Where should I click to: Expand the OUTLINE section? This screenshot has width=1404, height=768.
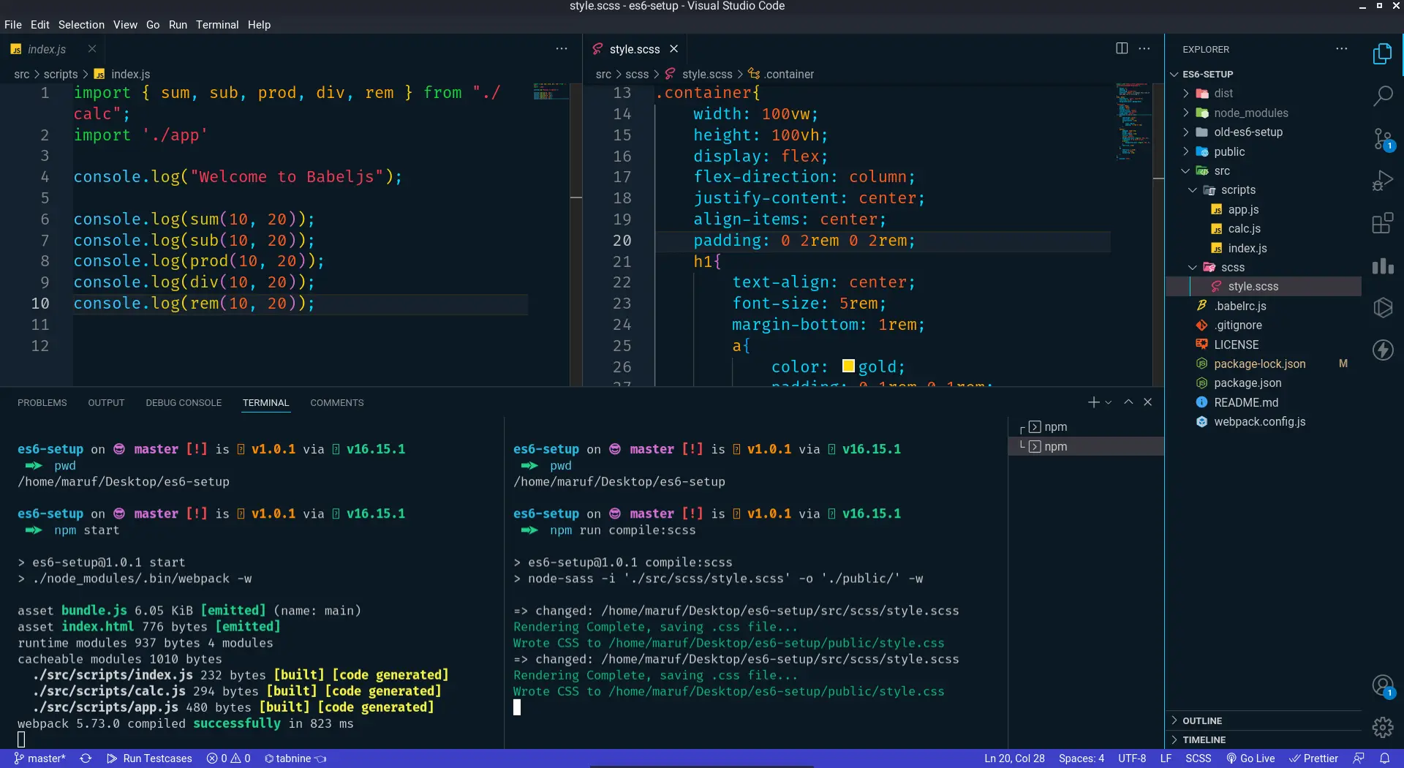[1264, 720]
